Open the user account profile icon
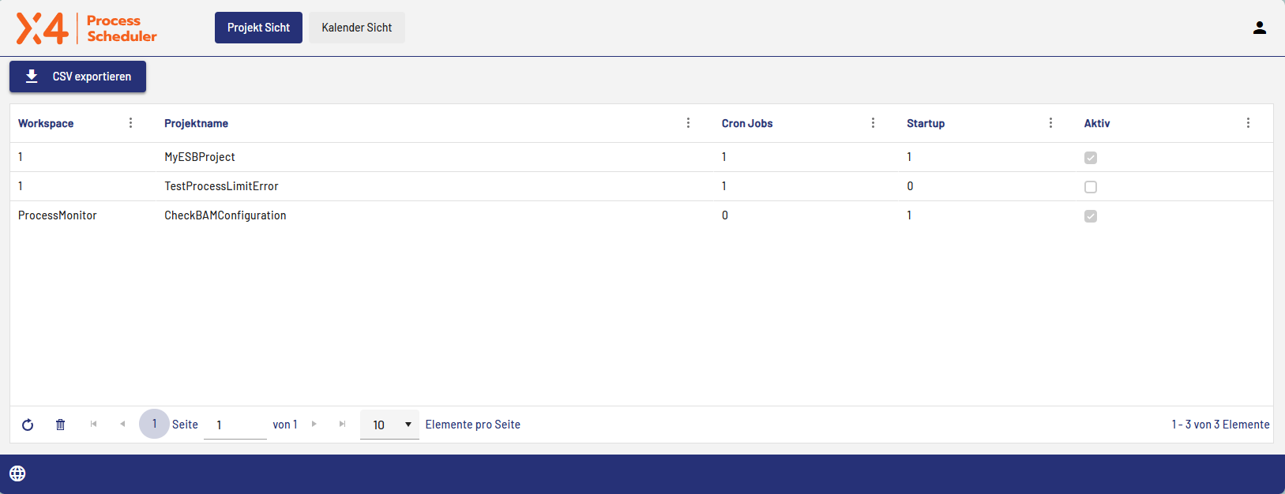The image size is (1285, 494). [x=1260, y=28]
